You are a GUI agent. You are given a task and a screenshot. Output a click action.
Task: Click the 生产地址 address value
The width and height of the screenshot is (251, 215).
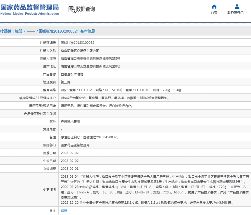(90, 66)
